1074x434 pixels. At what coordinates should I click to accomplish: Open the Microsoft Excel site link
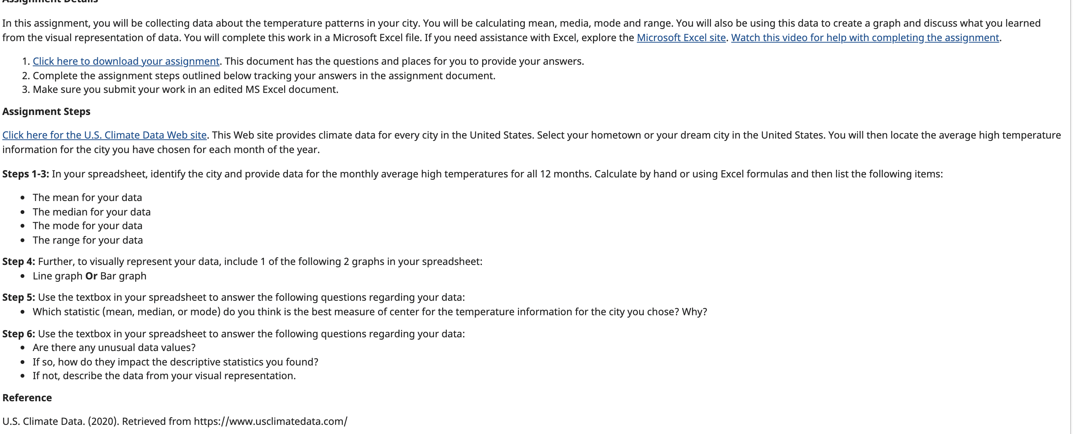tap(681, 38)
